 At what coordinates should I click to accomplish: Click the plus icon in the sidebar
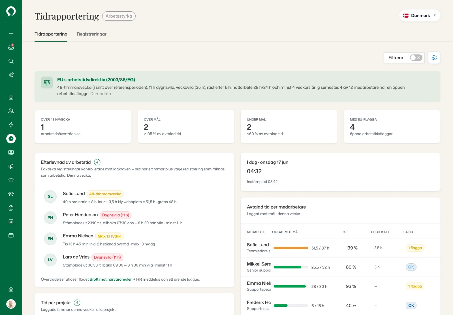coord(11,33)
